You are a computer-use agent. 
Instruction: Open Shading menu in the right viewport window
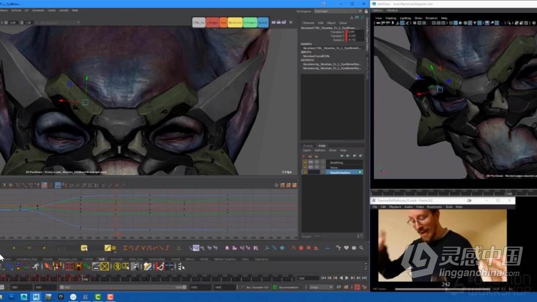391,18
